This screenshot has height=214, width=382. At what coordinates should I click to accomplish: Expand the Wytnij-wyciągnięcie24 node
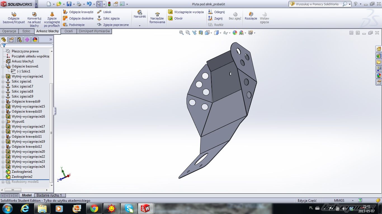coord(3,167)
